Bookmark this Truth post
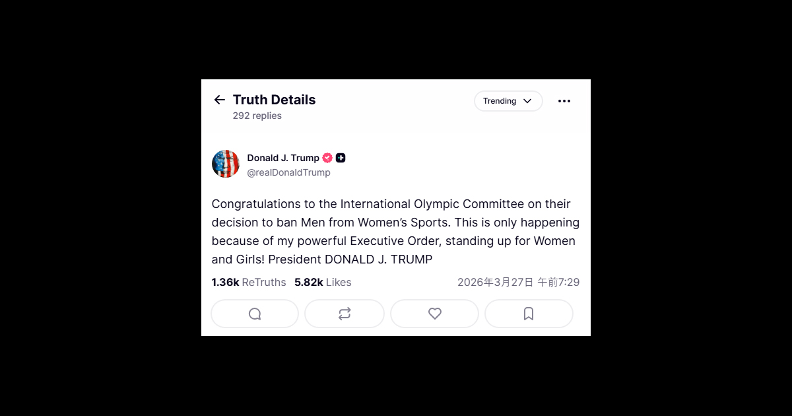This screenshot has width=792, height=416. (x=529, y=314)
